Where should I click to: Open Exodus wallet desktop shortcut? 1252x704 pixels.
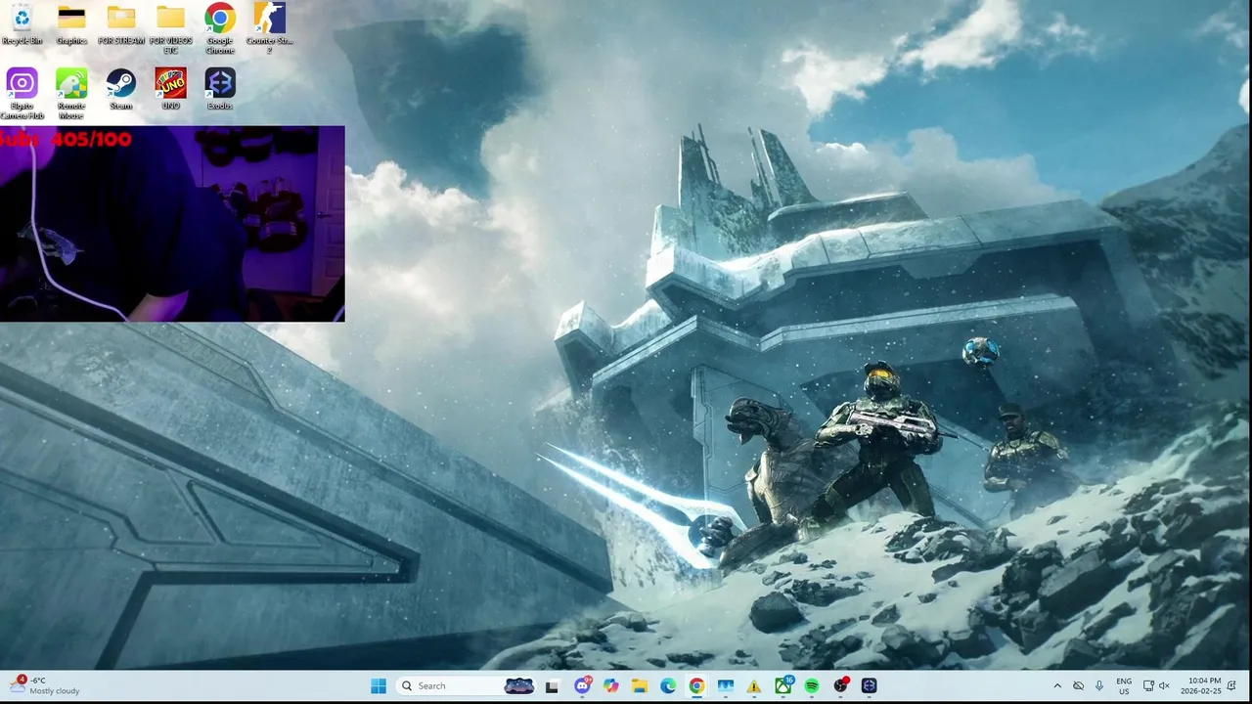[x=220, y=89]
